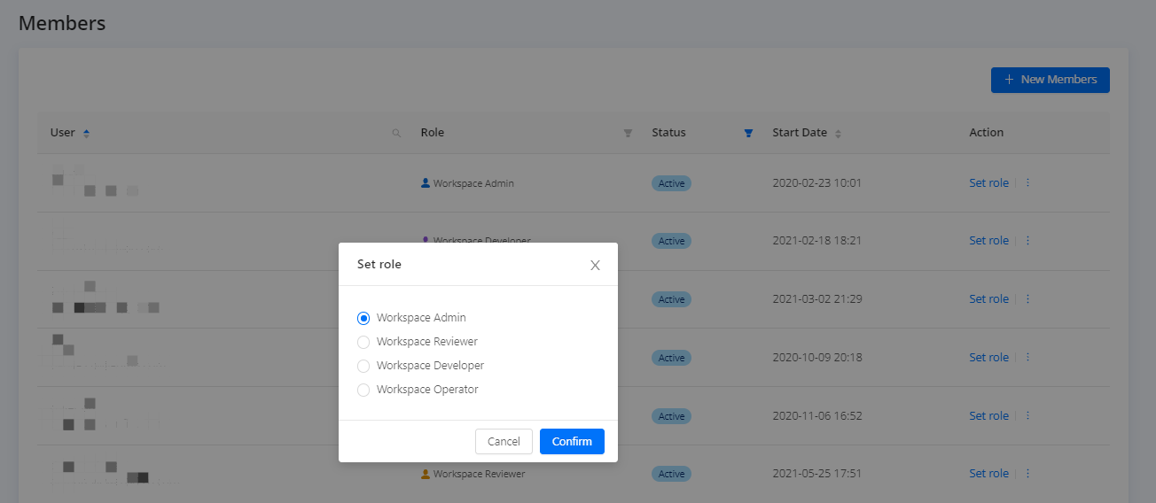Open the User column search icon
This screenshot has height=503, width=1156.
tap(396, 133)
